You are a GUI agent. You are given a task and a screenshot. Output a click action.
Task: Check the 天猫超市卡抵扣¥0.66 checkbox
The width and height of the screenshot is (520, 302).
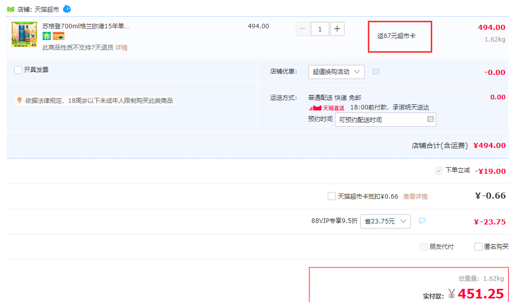point(332,196)
